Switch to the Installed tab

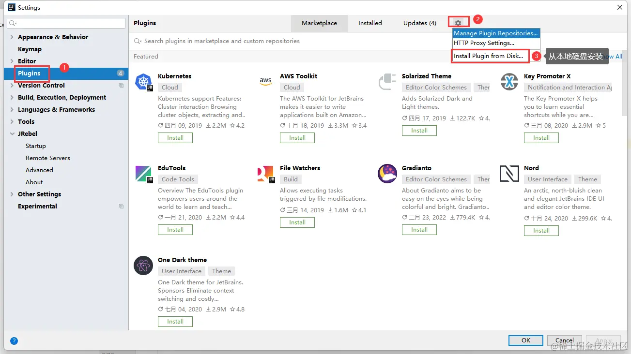[x=370, y=23]
